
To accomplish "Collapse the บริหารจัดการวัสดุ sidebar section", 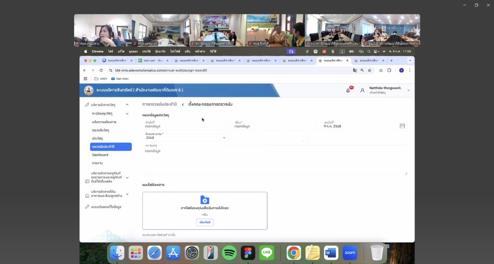I will pos(127,105).
